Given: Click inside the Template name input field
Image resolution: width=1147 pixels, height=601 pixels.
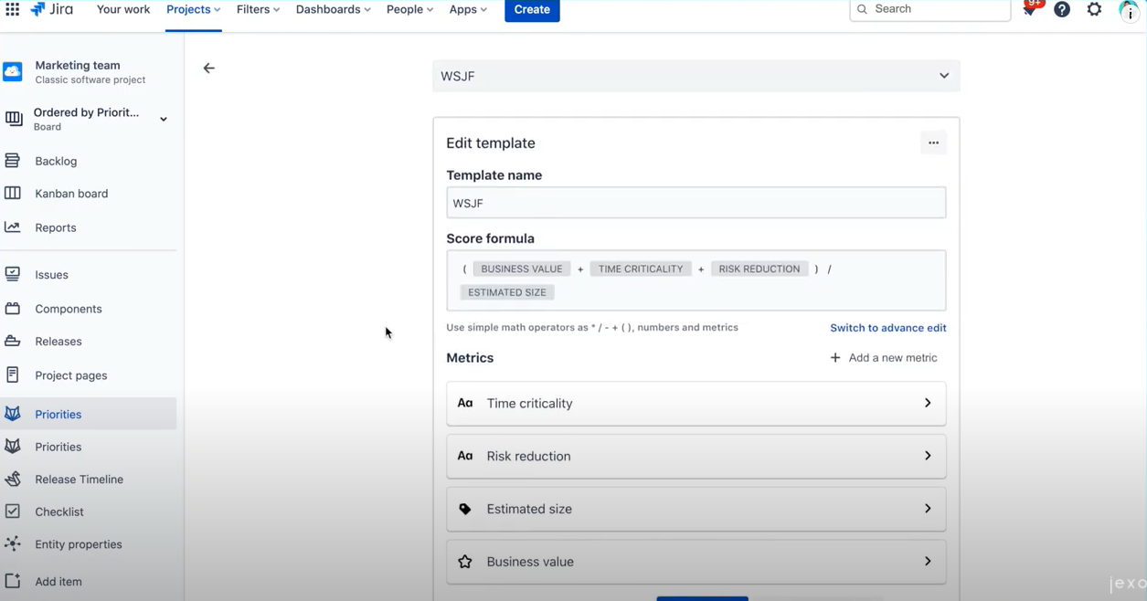Looking at the screenshot, I should tap(695, 203).
